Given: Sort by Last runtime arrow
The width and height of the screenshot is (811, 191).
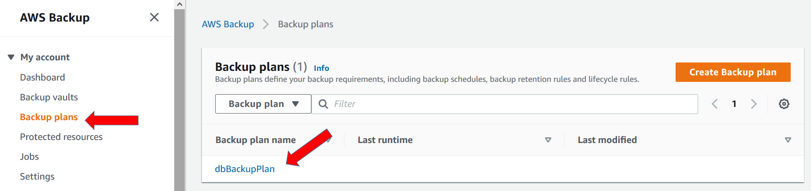Looking at the screenshot, I should click(548, 140).
